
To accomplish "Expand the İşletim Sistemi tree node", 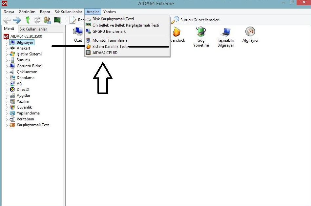I will coord(7,54).
